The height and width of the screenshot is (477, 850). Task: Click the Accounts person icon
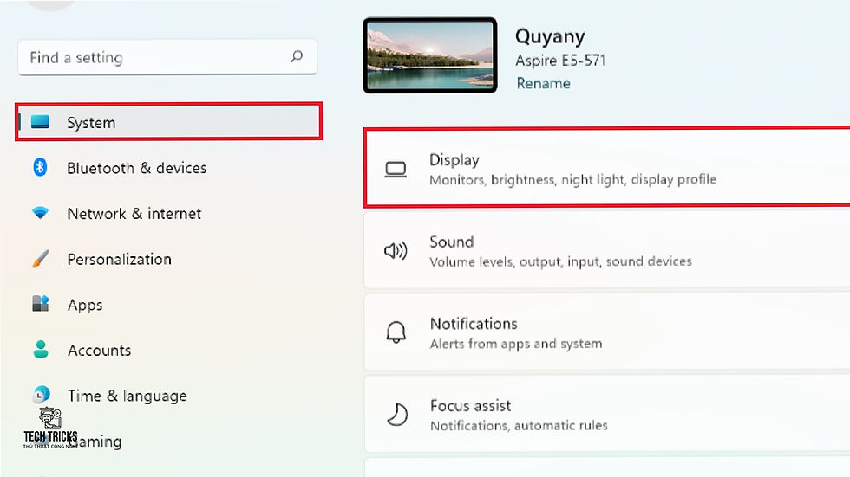pyautogui.click(x=41, y=350)
